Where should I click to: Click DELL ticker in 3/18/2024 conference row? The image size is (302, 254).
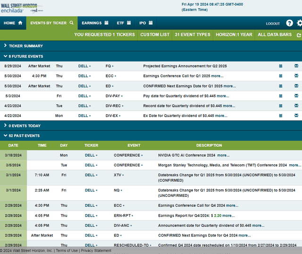90,155
